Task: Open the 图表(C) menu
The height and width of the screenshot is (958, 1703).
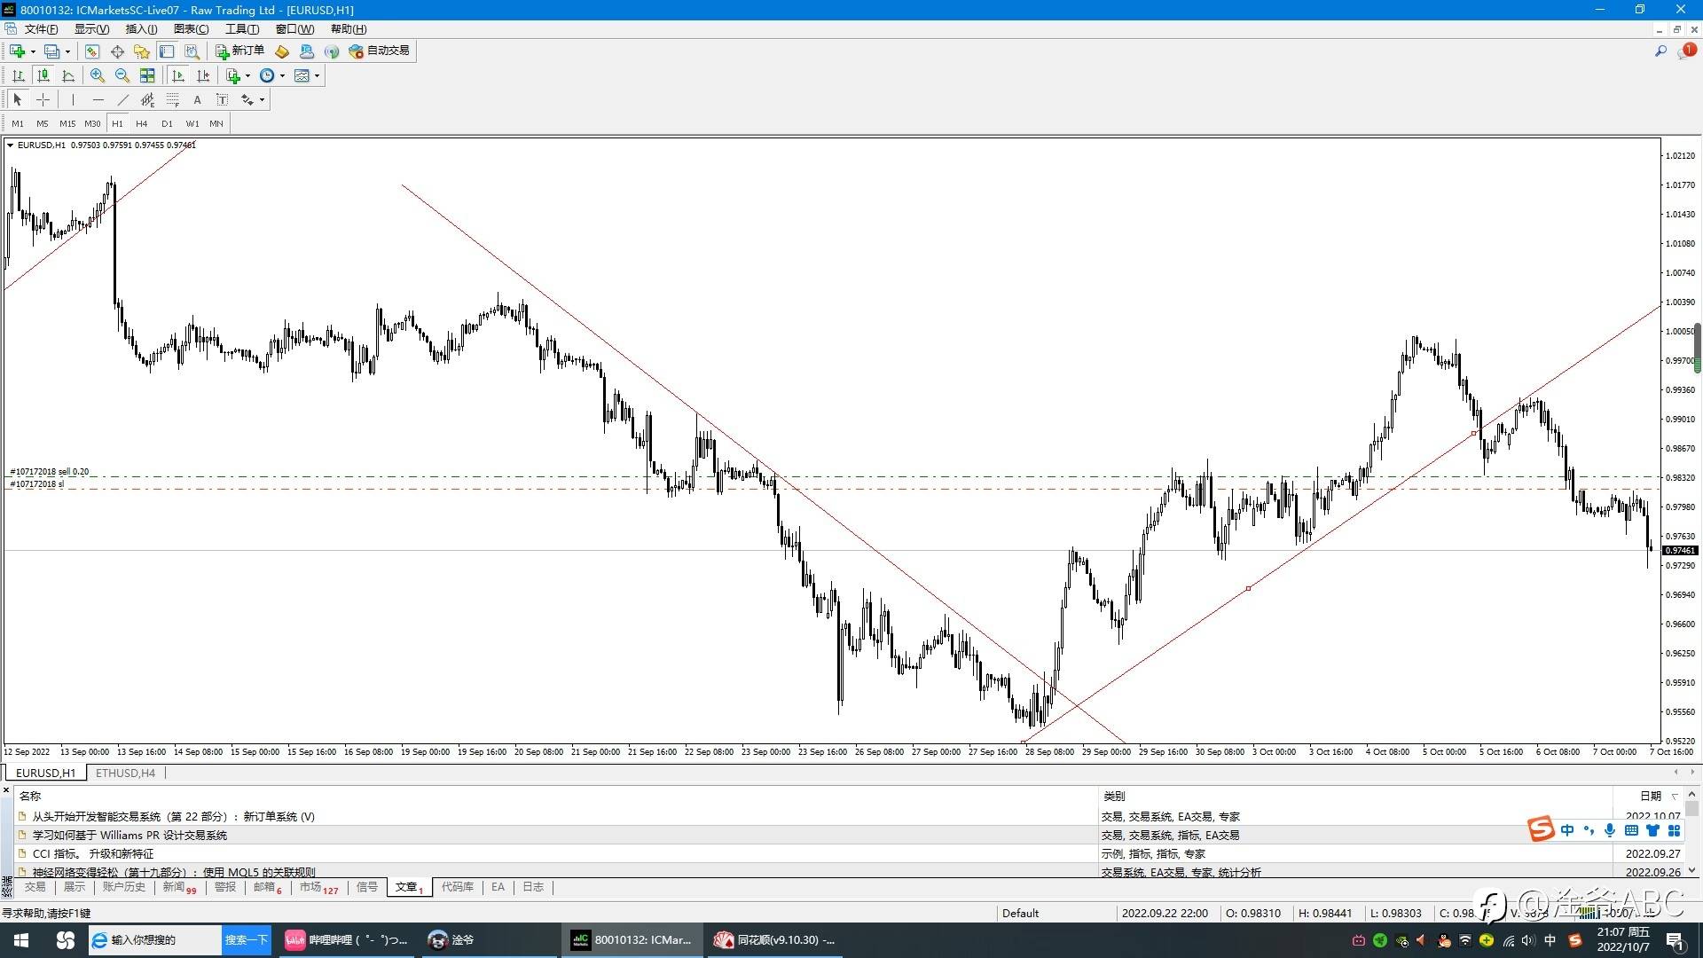Action: click(191, 29)
